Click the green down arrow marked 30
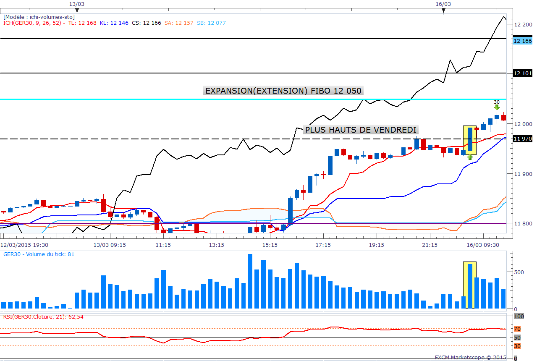Image resolution: width=537 pixels, height=361 pixels. [x=497, y=107]
